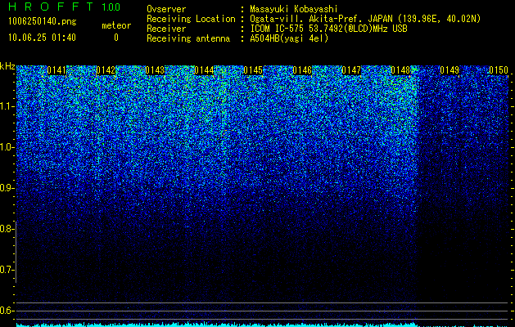Select the file name 1006250140.png
Viewport: 515px width, 327px height.
(43, 21)
